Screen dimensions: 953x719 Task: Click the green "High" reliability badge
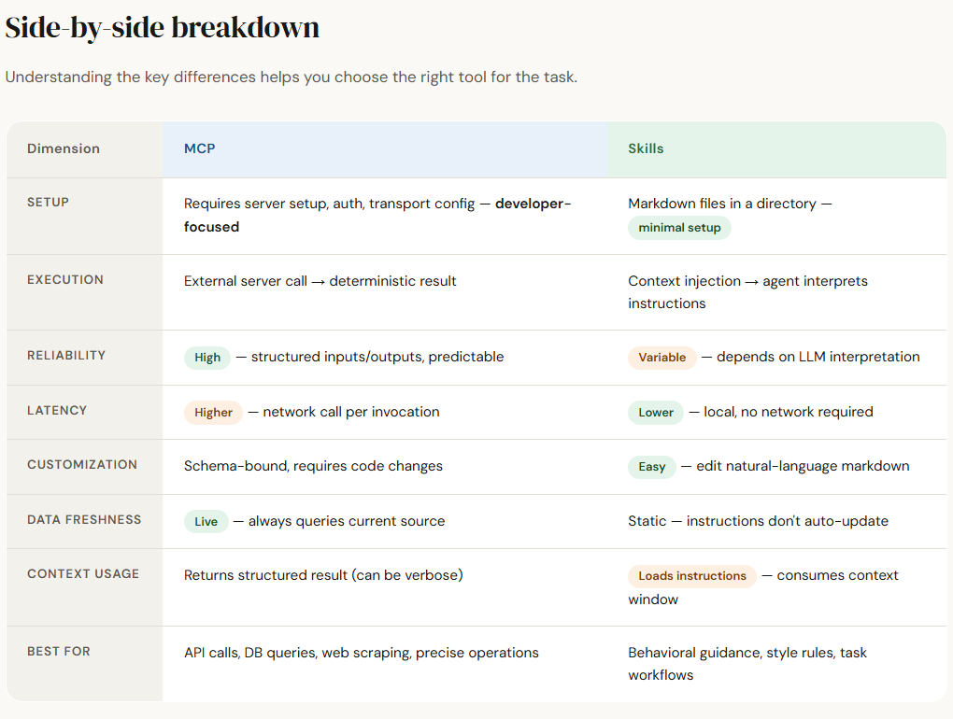coord(207,358)
